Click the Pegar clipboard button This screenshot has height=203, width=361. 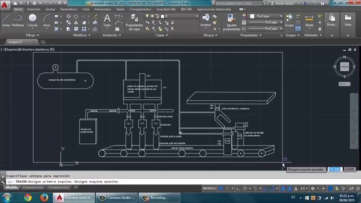point(332,20)
